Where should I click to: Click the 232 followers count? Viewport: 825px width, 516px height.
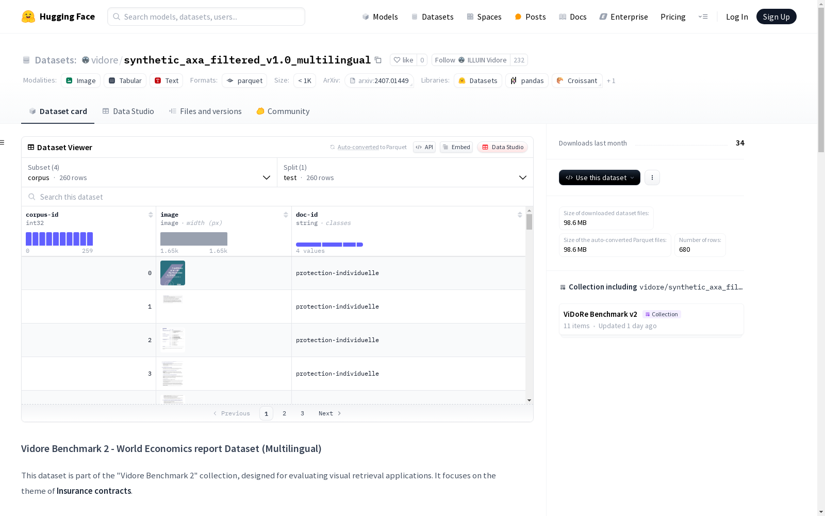click(519, 60)
